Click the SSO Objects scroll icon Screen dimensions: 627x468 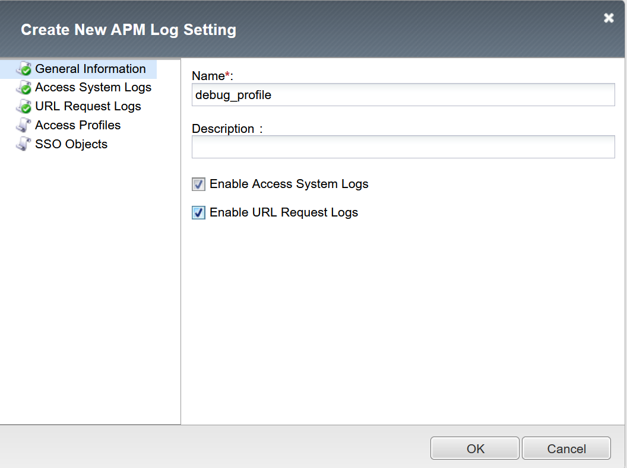(24, 144)
